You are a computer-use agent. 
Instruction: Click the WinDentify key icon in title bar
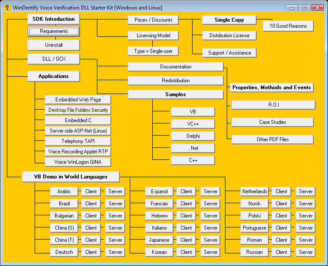(7, 7)
